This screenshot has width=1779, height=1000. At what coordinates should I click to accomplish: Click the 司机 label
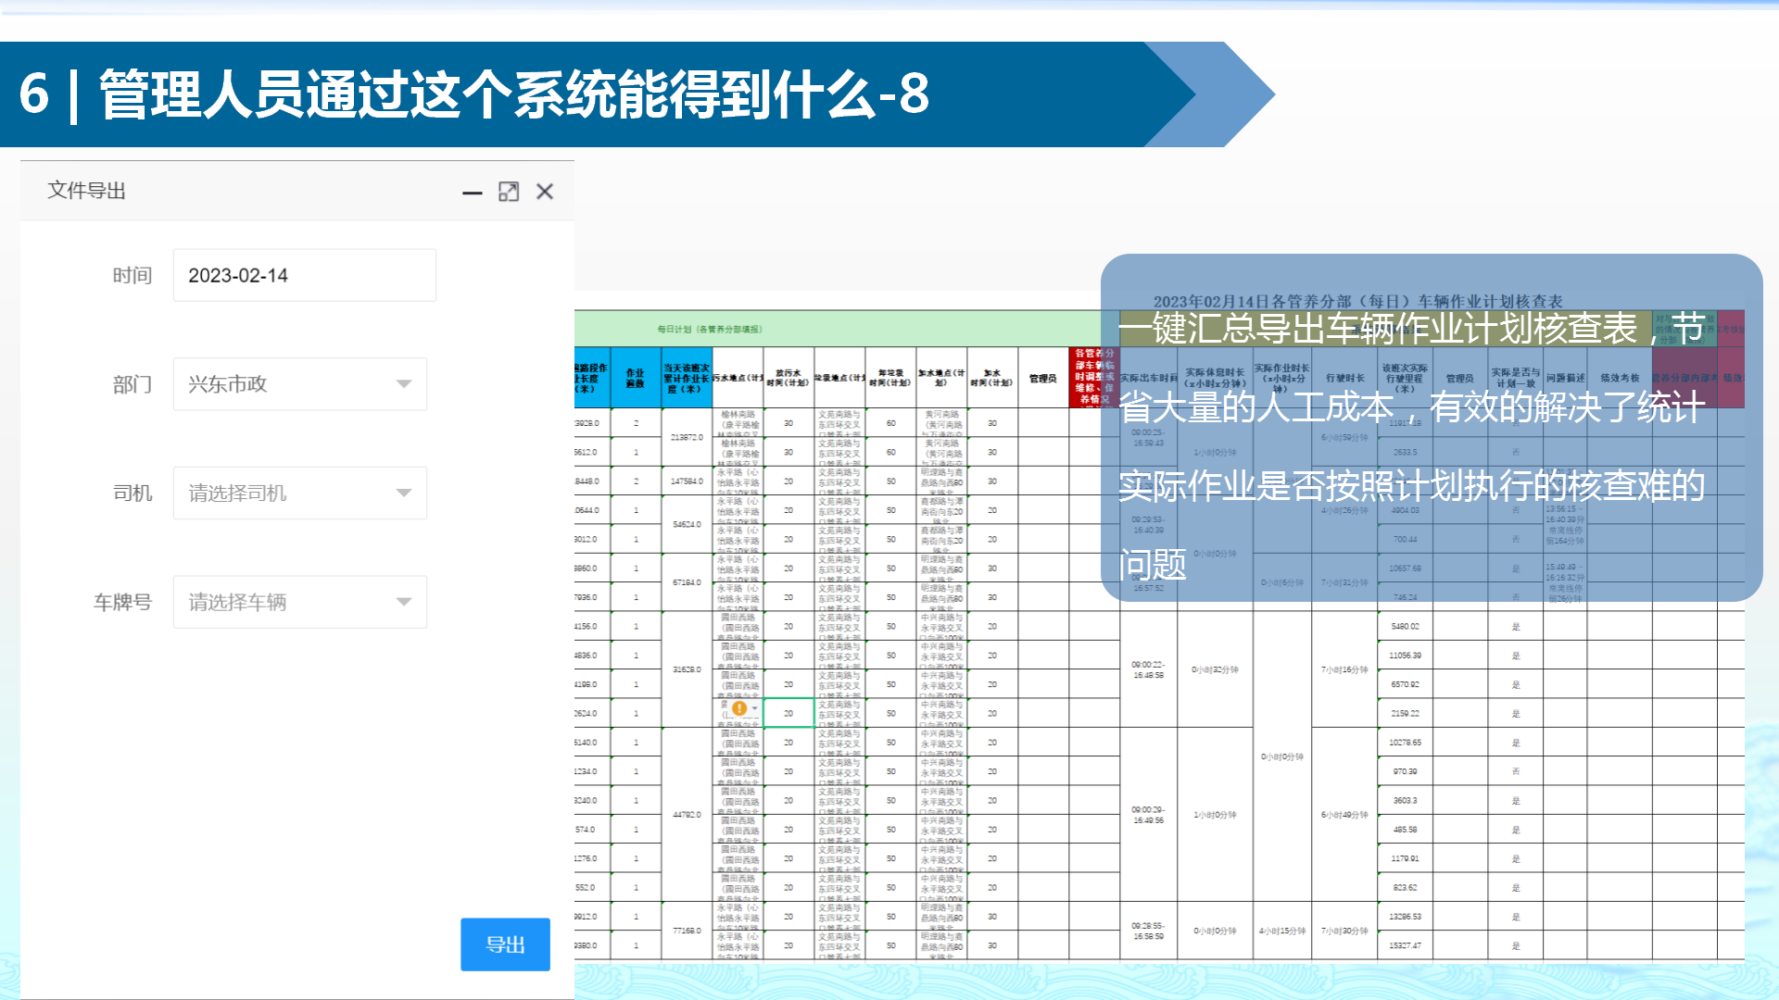(132, 494)
